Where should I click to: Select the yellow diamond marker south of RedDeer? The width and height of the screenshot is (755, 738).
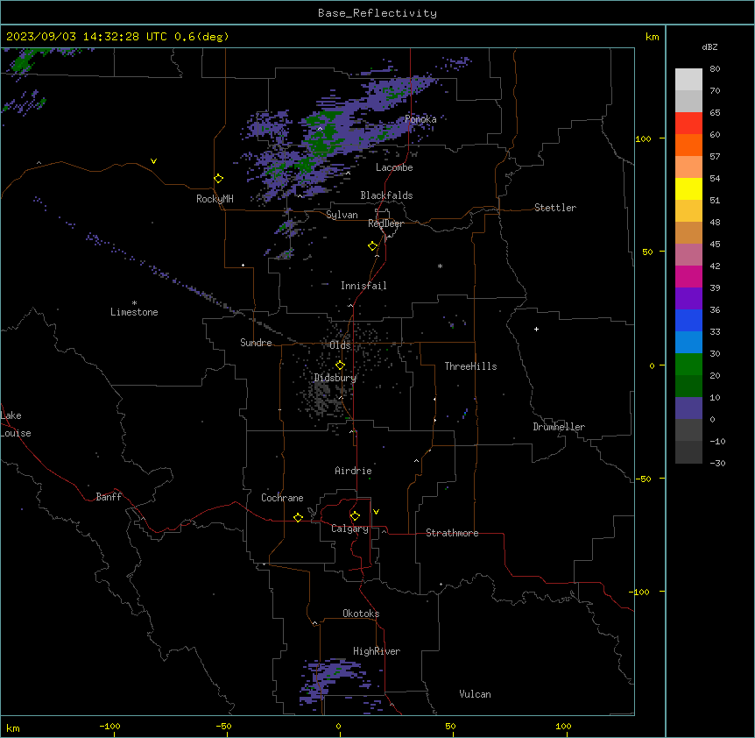click(372, 246)
